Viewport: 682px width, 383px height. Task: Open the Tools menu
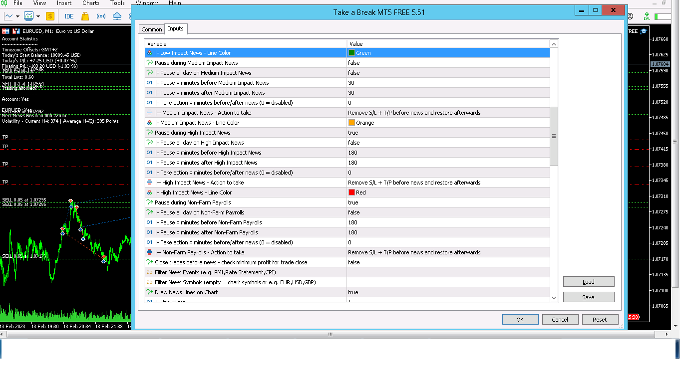click(117, 3)
